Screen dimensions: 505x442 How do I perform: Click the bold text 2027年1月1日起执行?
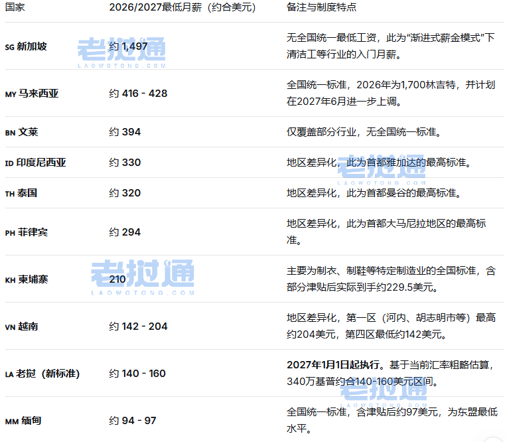[x=333, y=365]
